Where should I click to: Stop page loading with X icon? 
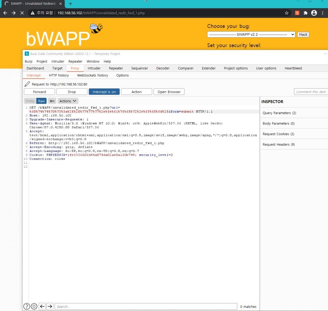22,13
